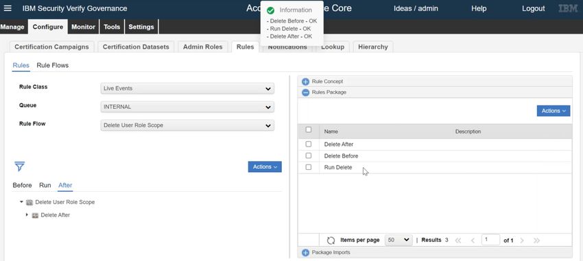Switch to Certification Datasets tab
This screenshot has height=261, width=583.
136,47
